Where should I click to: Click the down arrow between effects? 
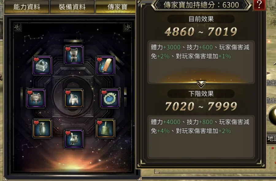(x=201, y=84)
